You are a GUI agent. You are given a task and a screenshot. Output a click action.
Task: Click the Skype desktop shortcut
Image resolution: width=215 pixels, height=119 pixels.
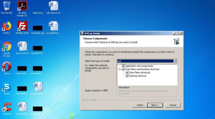pyautogui.click(x=7, y=88)
